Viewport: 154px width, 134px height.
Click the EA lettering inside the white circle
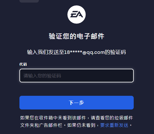(77, 14)
